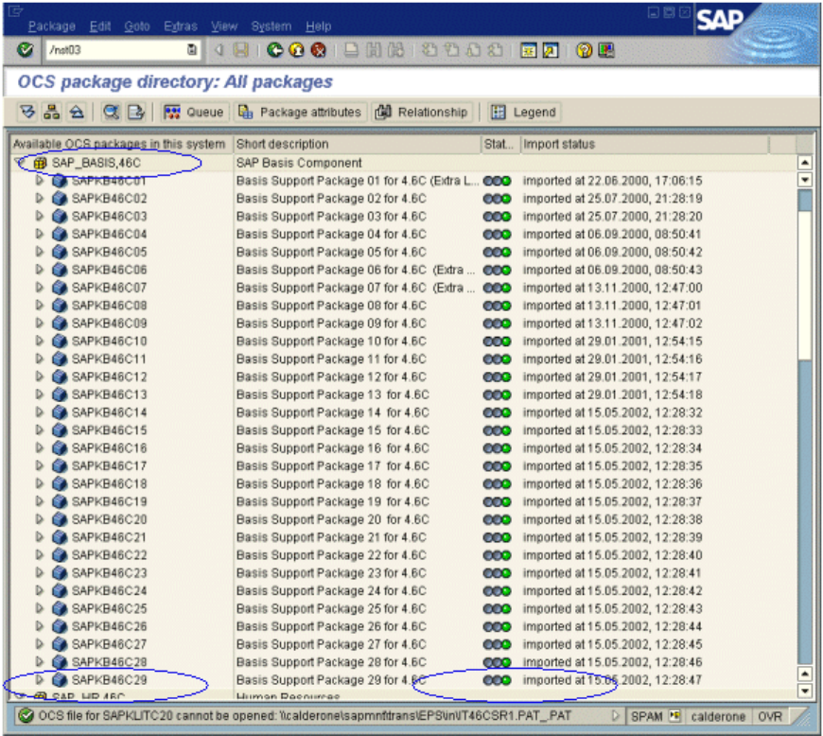
Task: Click the Find next binoculars icon
Action: (x=395, y=50)
